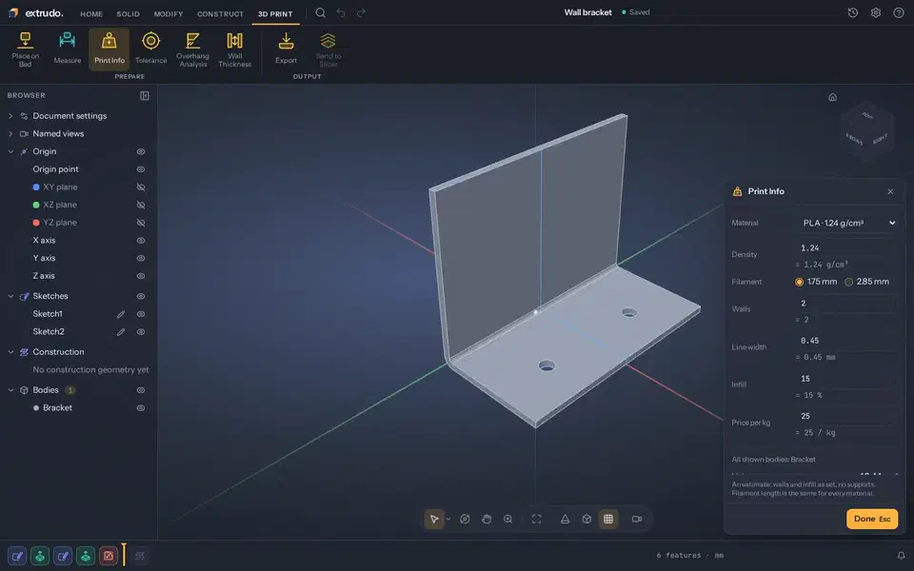Click the cube display style icon

(586, 520)
